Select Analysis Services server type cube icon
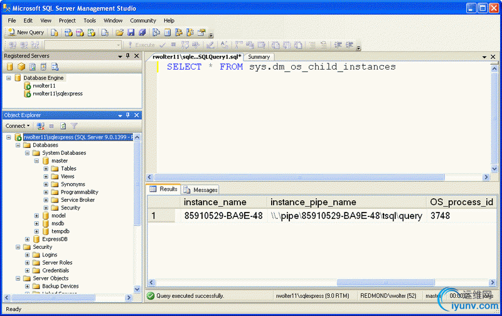Image resolution: width=502 pixels, height=316 pixels. (x=21, y=66)
